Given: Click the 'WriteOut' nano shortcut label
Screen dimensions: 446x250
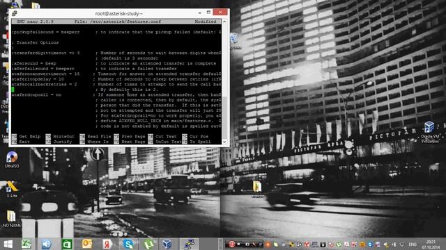Looking at the screenshot, I should [x=63, y=137].
